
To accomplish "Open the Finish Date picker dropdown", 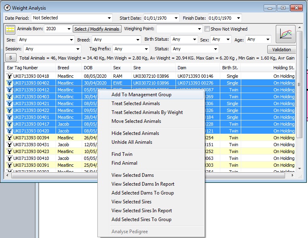I will 238,18.
